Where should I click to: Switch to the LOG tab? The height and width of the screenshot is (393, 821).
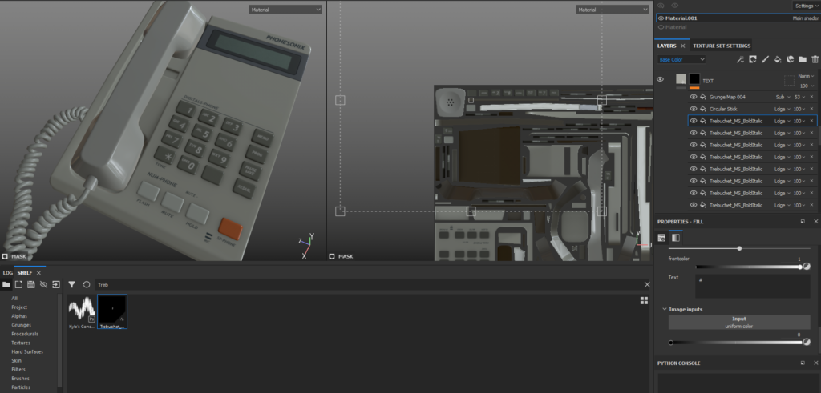click(x=8, y=273)
